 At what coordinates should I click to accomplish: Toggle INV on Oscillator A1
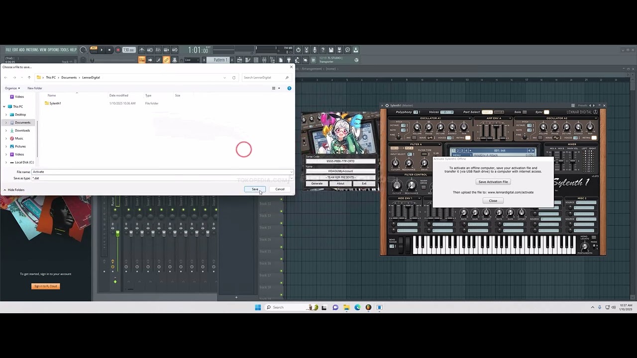(414, 138)
